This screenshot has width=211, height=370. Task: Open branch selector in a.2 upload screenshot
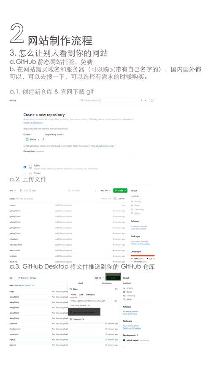(x=13, y=190)
